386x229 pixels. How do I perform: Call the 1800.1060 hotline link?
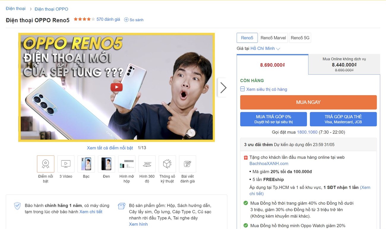pyautogui.click(x=307, y=132)
